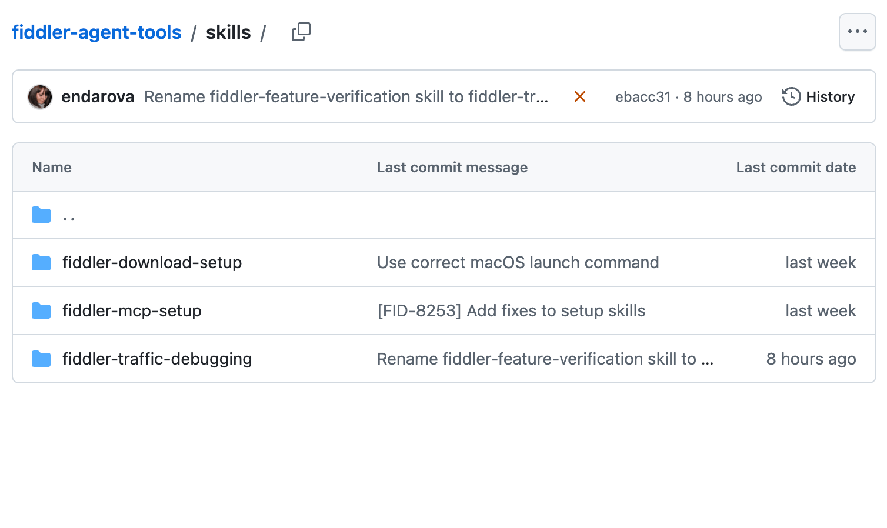Open endarova's profile avatar
Image resolution: width=887 pixels, height=528 pixels.
(x=40, y=96)
